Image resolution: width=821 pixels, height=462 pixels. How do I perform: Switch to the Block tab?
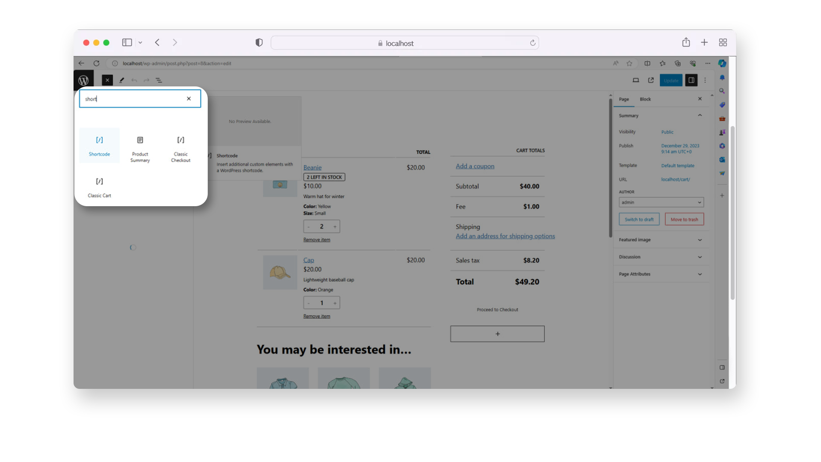pyautogui.click(x=646, y=99)
